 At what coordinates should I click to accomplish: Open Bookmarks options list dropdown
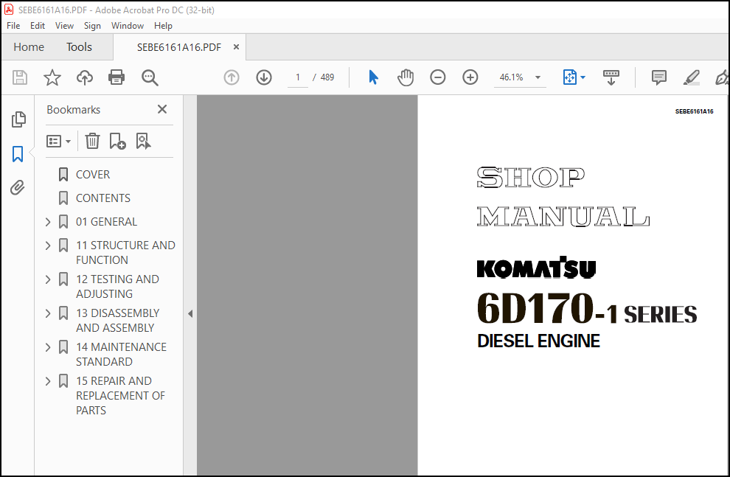(x=59, y=141)
